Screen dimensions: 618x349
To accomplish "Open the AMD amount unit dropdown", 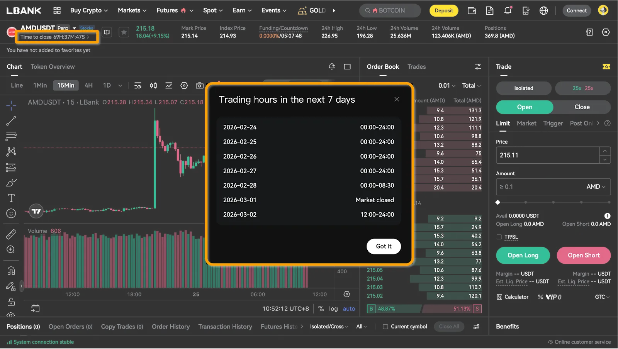I will pos(596,187).
